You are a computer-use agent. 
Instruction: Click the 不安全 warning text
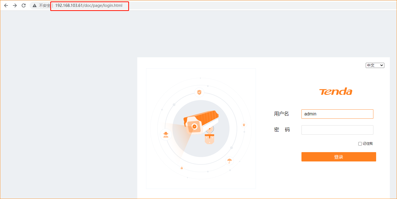[45, 5]
